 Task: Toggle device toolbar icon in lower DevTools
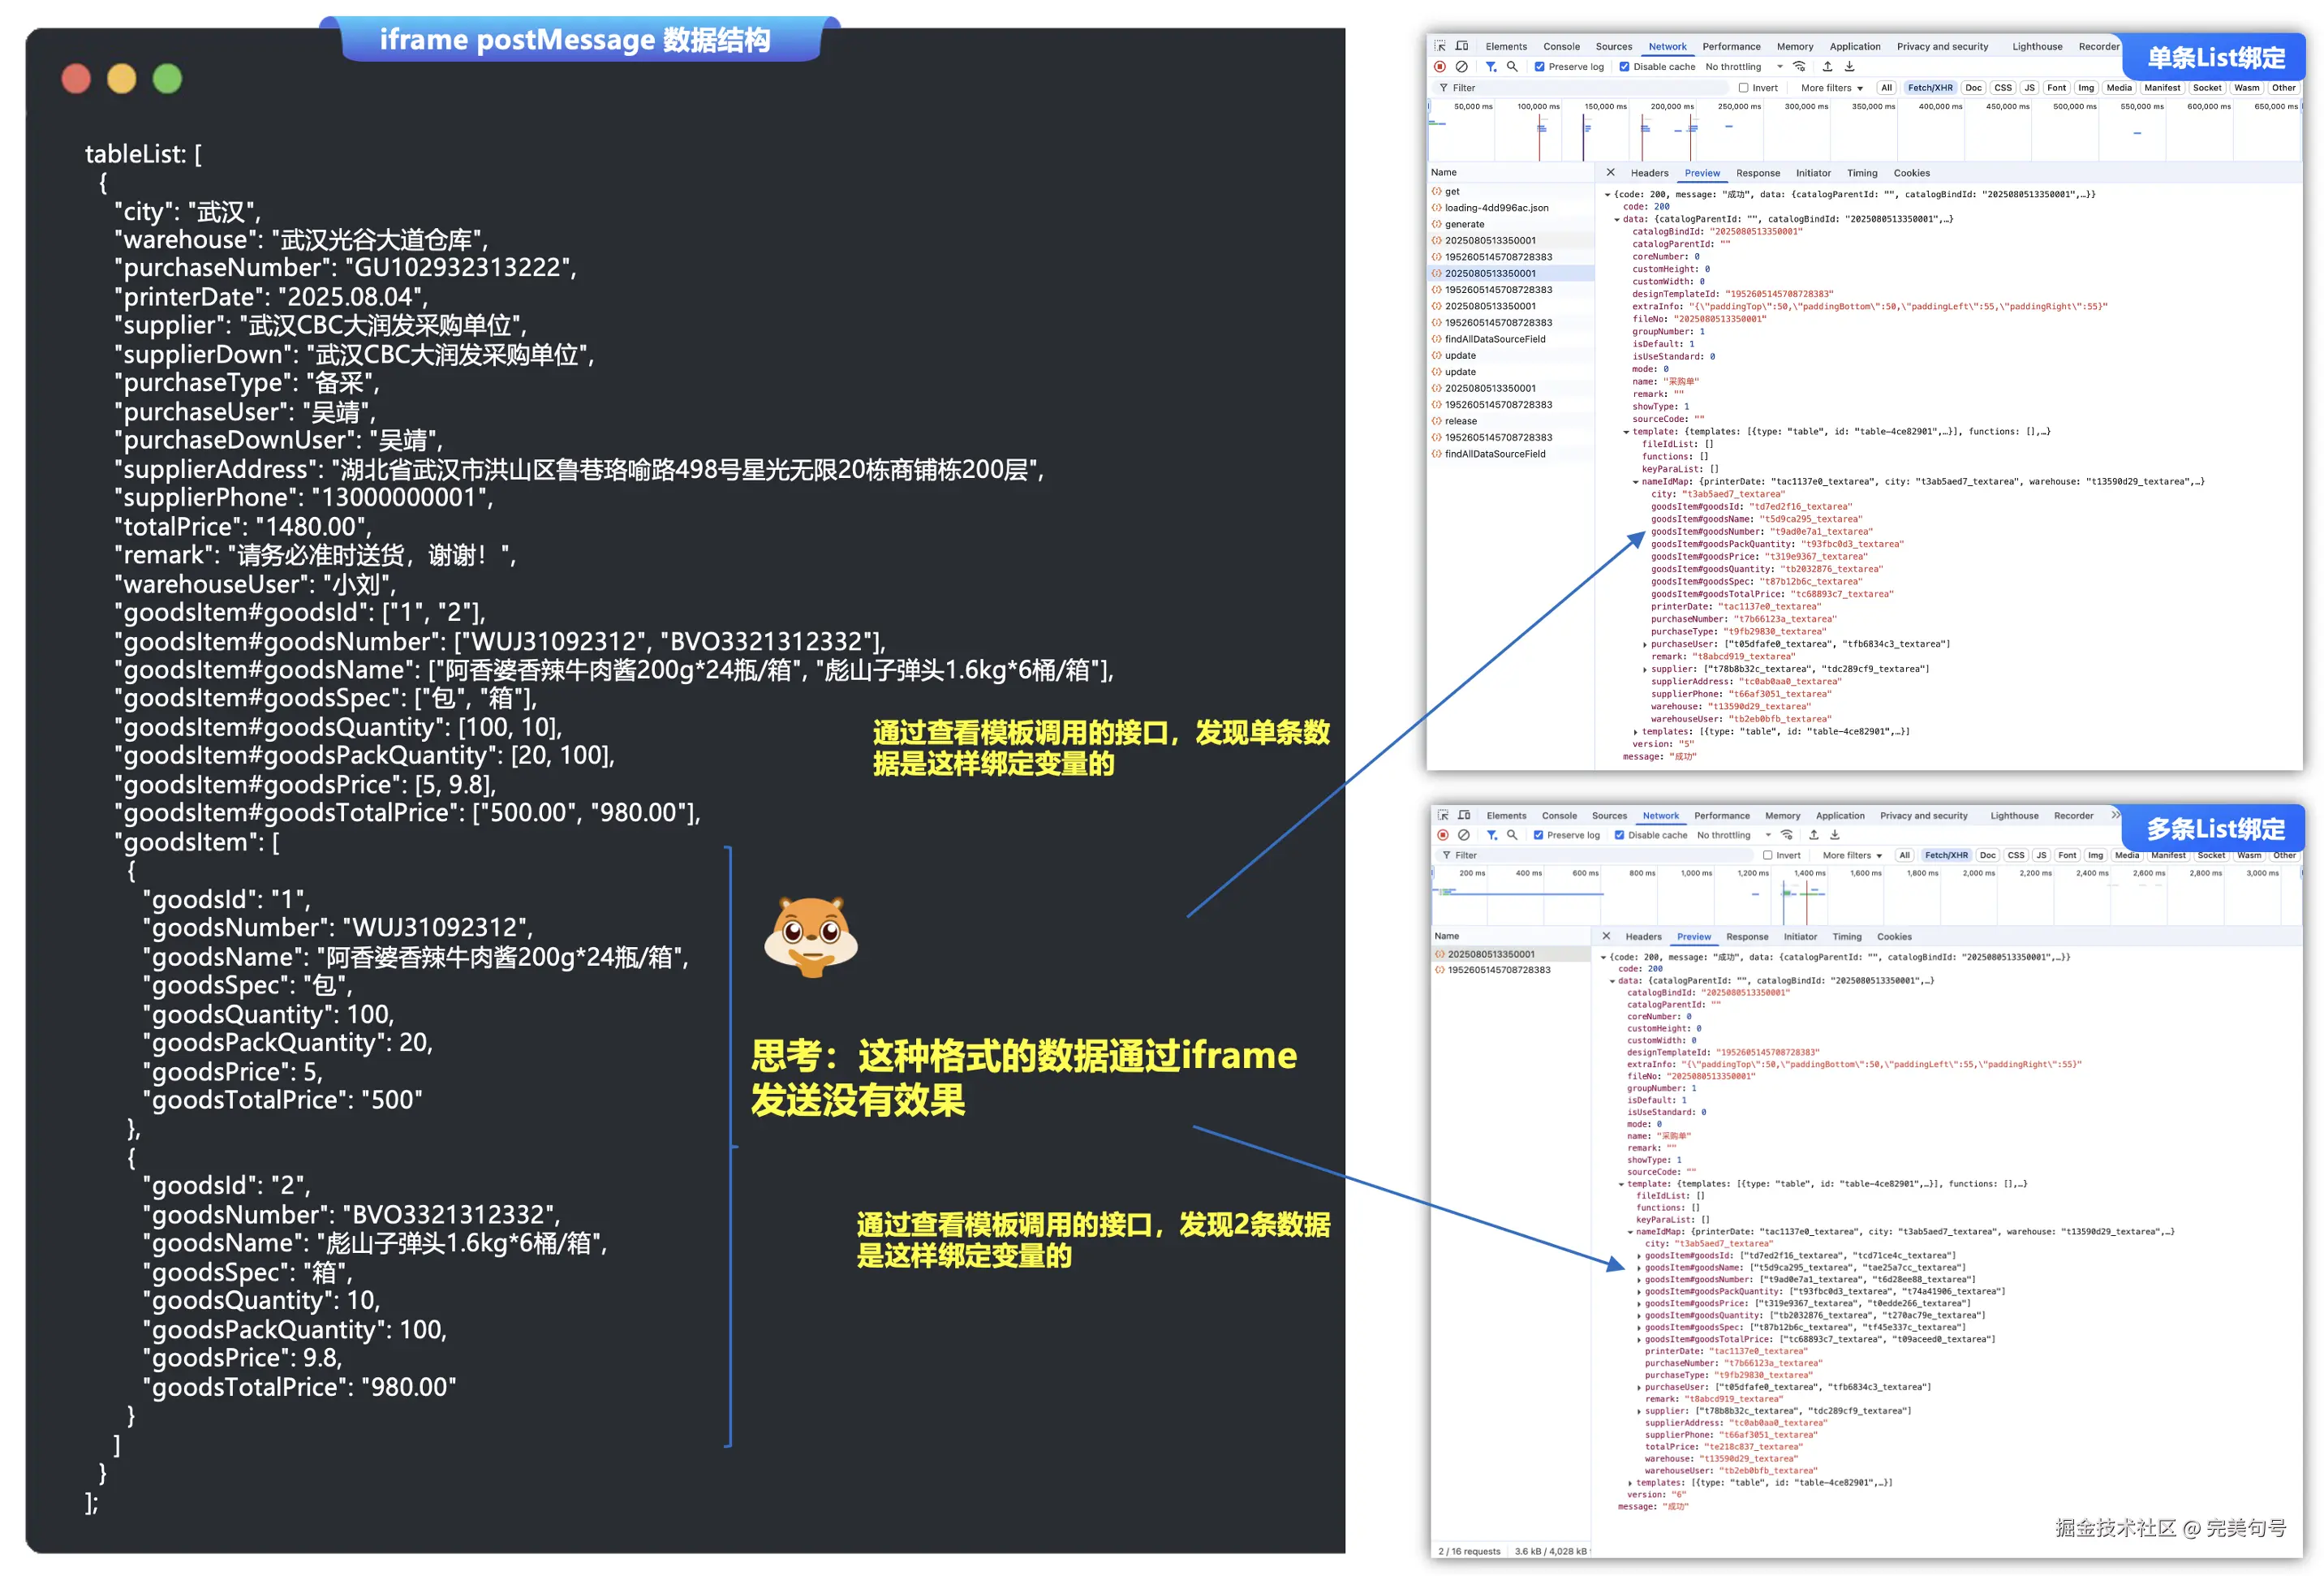1464,815
